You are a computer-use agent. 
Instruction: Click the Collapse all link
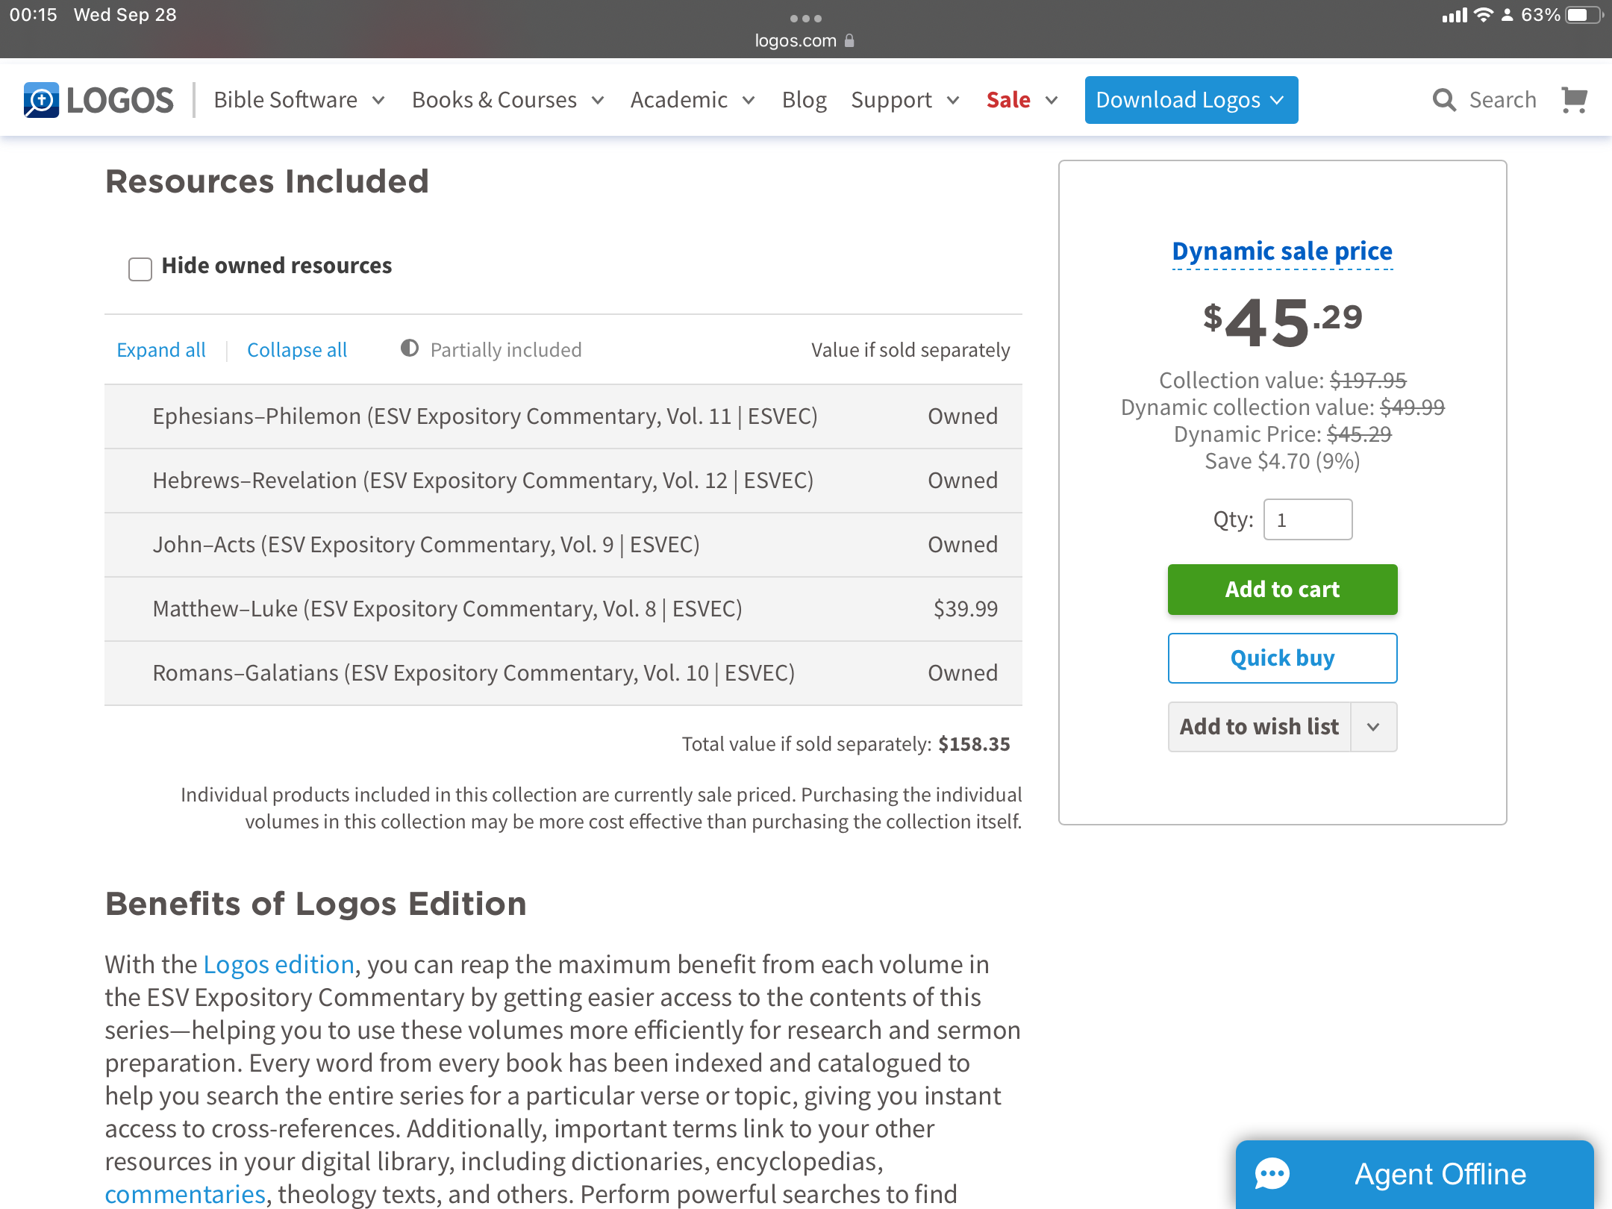297,350
